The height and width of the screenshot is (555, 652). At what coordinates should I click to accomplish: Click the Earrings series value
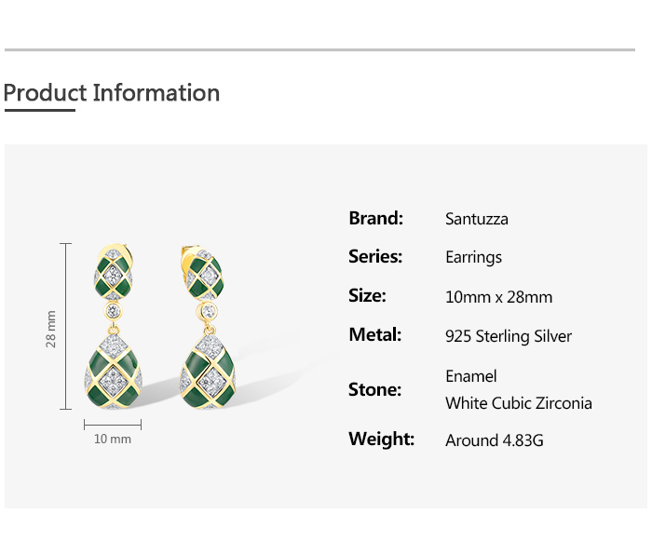click(x=473, y=258)
